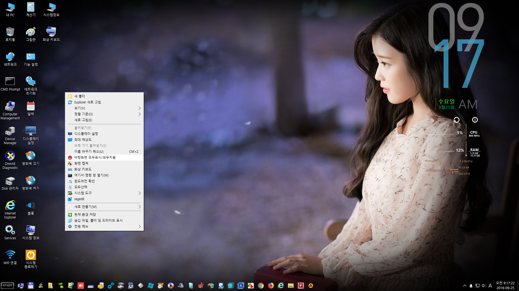Viewport: 519px width, 291px height.
Task: Expand the 새로 만들기(W) submenu
Action: pos(104,207)
